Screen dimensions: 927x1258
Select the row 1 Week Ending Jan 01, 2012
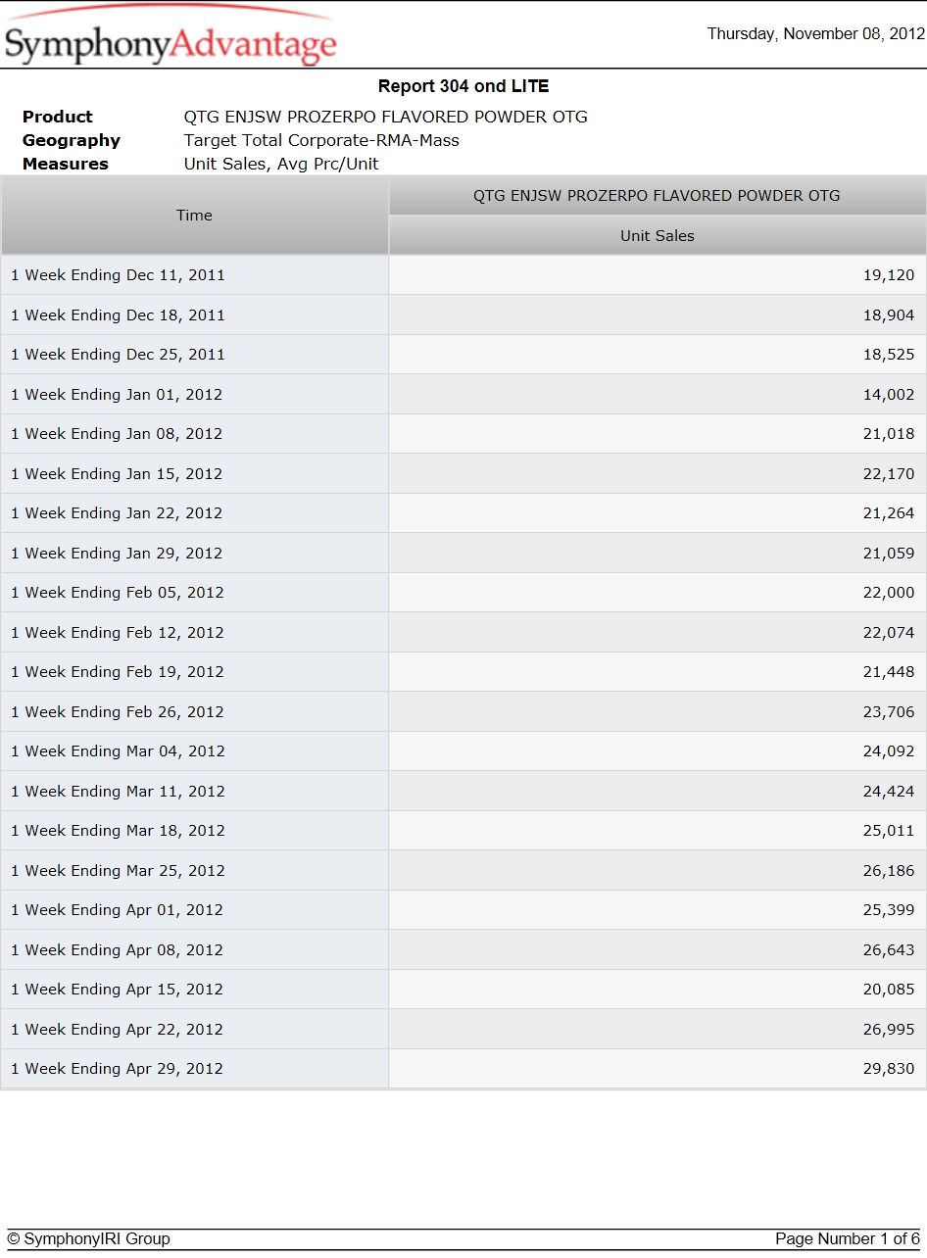[463, 395]
